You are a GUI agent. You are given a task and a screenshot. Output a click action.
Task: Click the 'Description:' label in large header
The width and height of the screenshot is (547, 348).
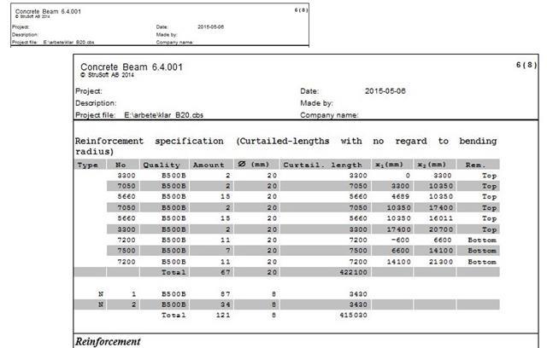[96, 103]
